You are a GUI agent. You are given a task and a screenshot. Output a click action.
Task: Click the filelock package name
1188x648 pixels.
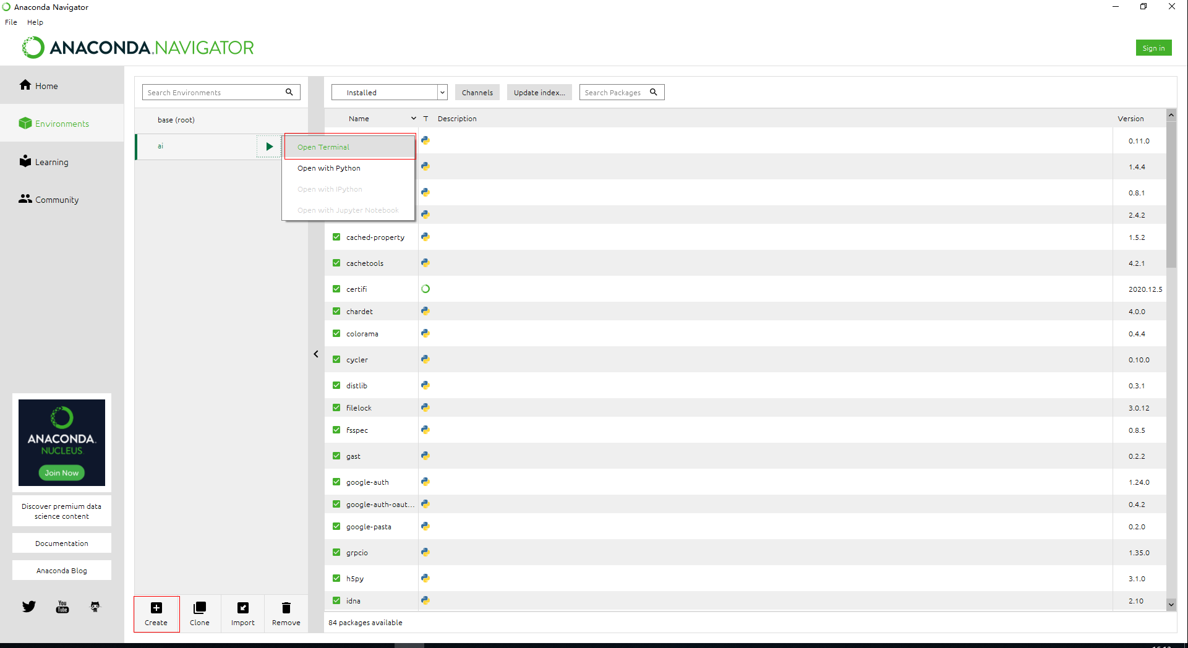[x=359, y=407]
